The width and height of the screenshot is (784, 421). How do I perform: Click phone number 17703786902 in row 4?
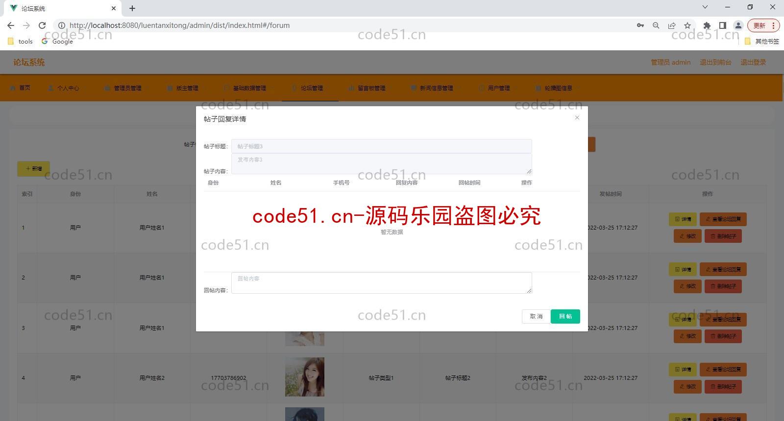coord(228,378)
